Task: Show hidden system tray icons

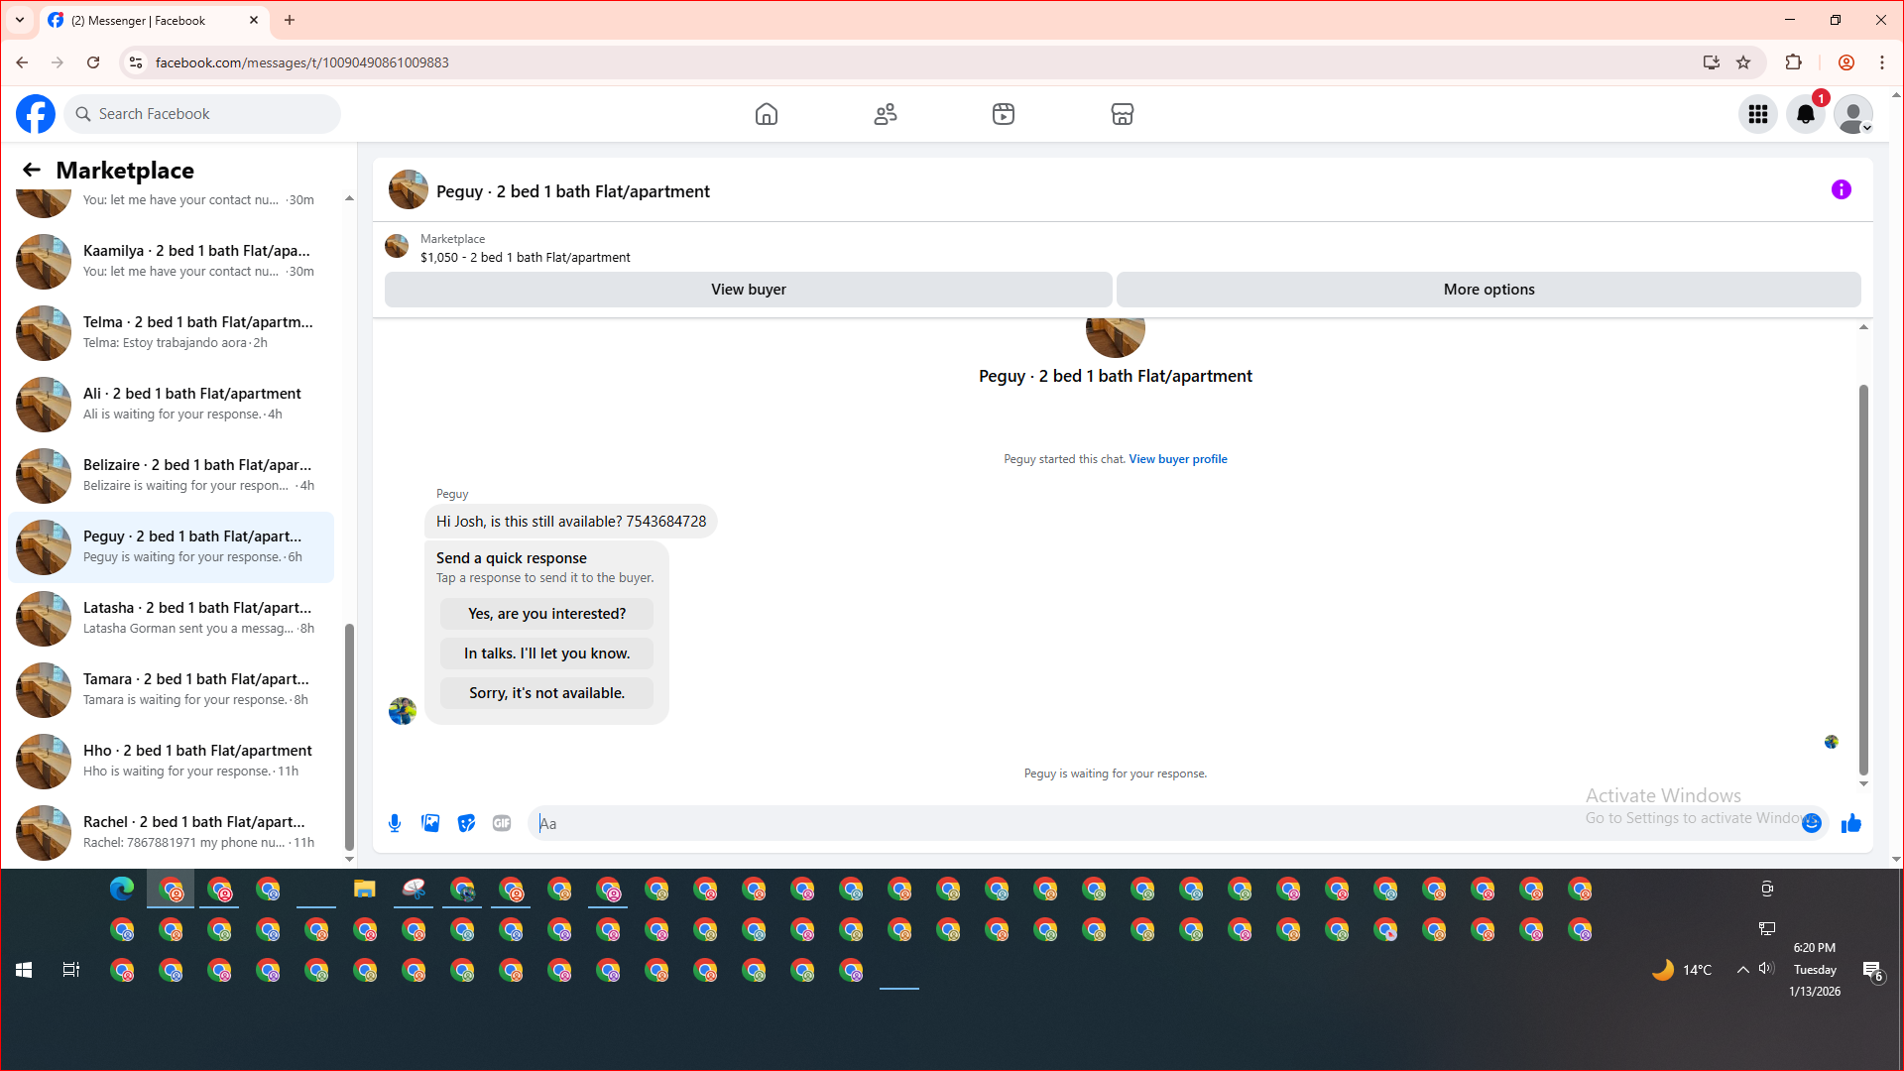Action: click(x=1742, y=970)
